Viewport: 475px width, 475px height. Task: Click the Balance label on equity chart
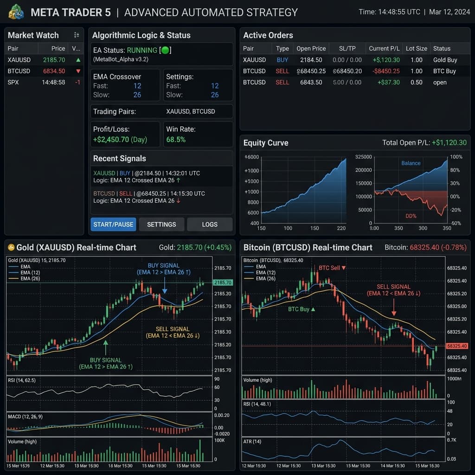pyautogui.click(x=411, y=163)
